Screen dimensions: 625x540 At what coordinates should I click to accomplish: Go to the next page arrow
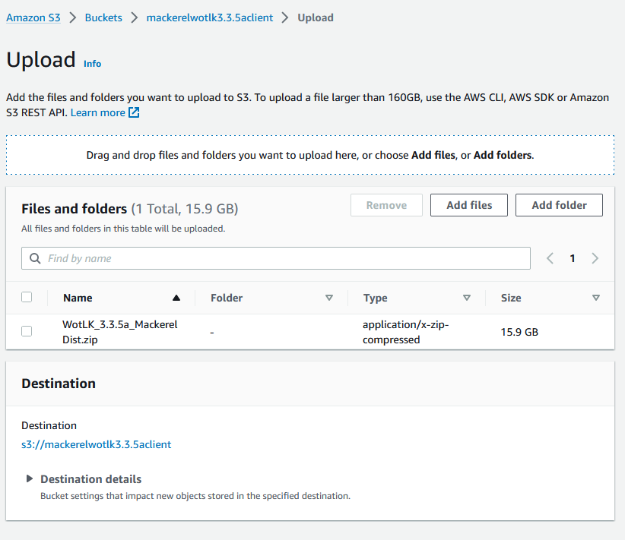click(x=595, y=258)
